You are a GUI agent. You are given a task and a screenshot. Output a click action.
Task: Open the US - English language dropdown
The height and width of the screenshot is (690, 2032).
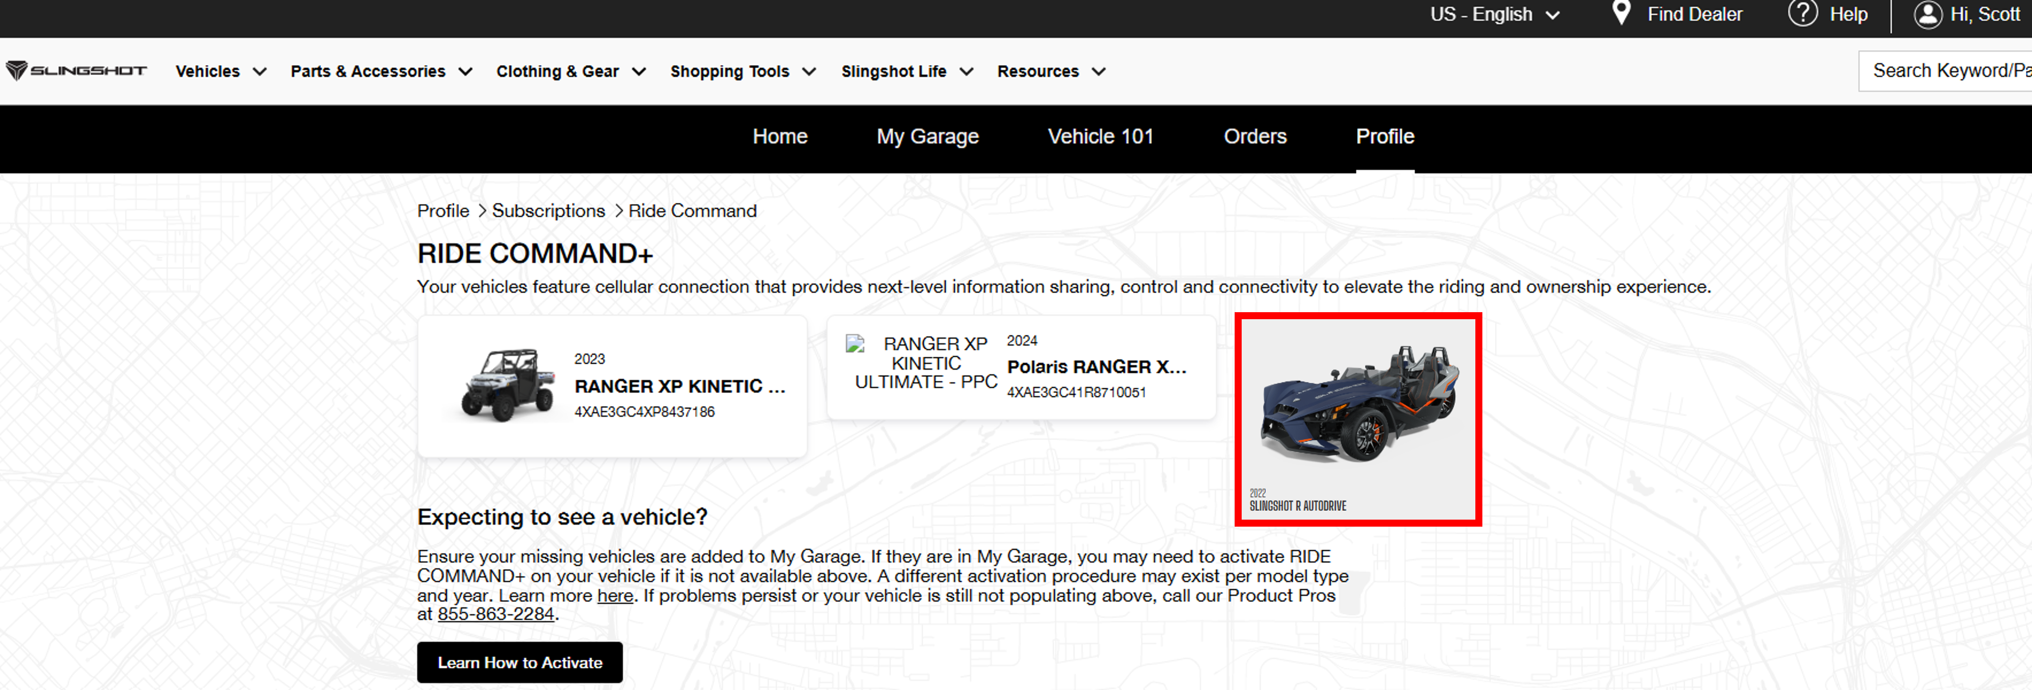point(1495,14)
